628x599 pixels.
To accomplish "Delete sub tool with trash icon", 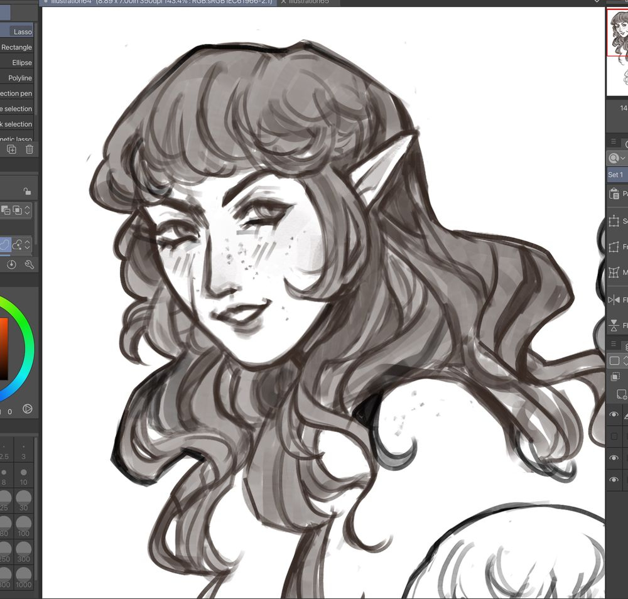I will 29,149.
